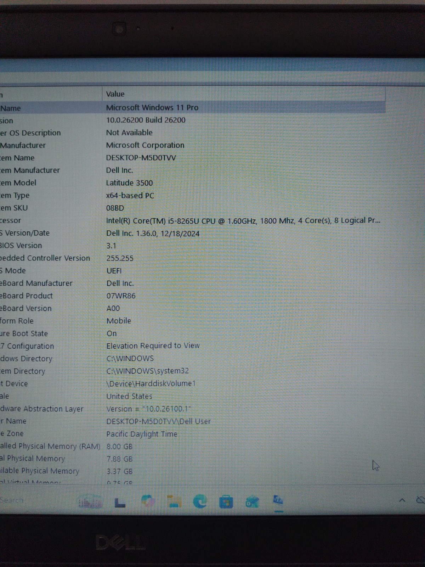This screenshot has height=567, width=425.
Task: Click the System Model item label
Action: (18, 183)
